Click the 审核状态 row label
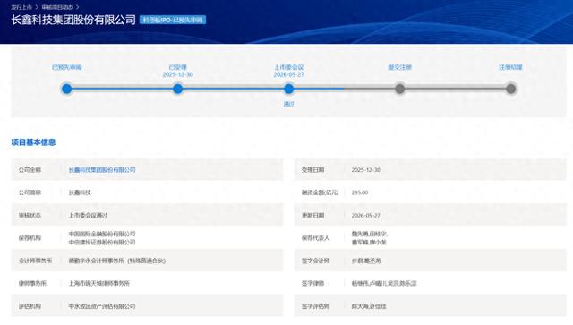573x325 pixels. [30, 216]
